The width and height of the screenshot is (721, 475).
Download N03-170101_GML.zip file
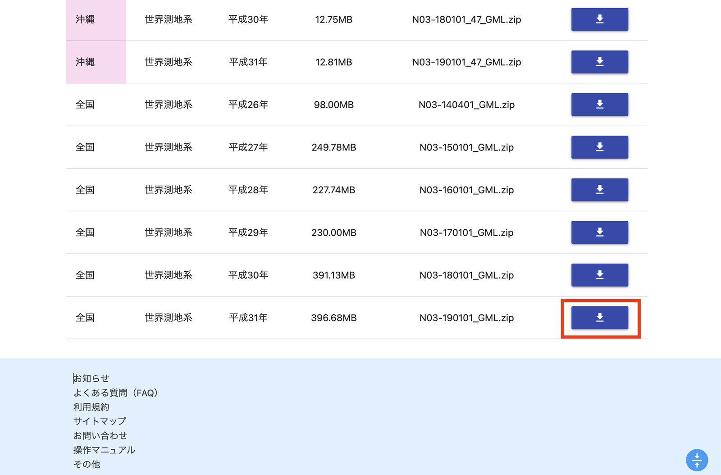coord(599,232)
